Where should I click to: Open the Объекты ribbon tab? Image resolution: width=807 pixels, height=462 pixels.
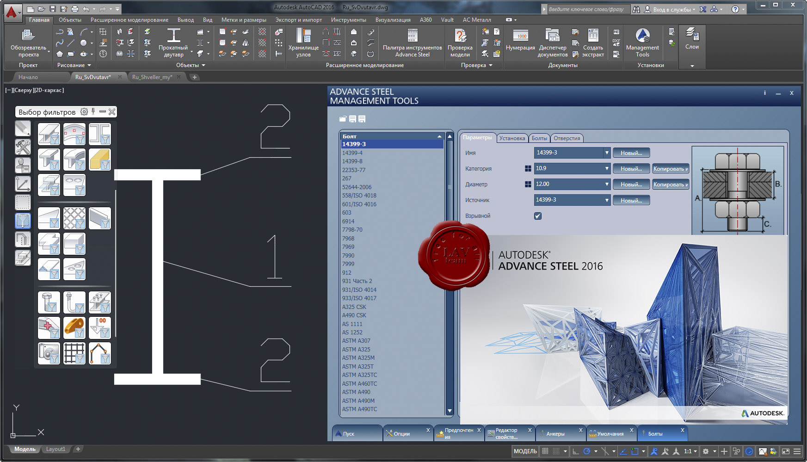tap(70, 20)
